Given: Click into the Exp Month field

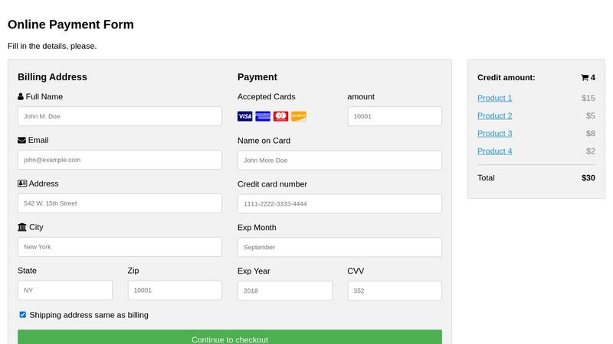Looking at the screenshot, I should click(339, 248).
